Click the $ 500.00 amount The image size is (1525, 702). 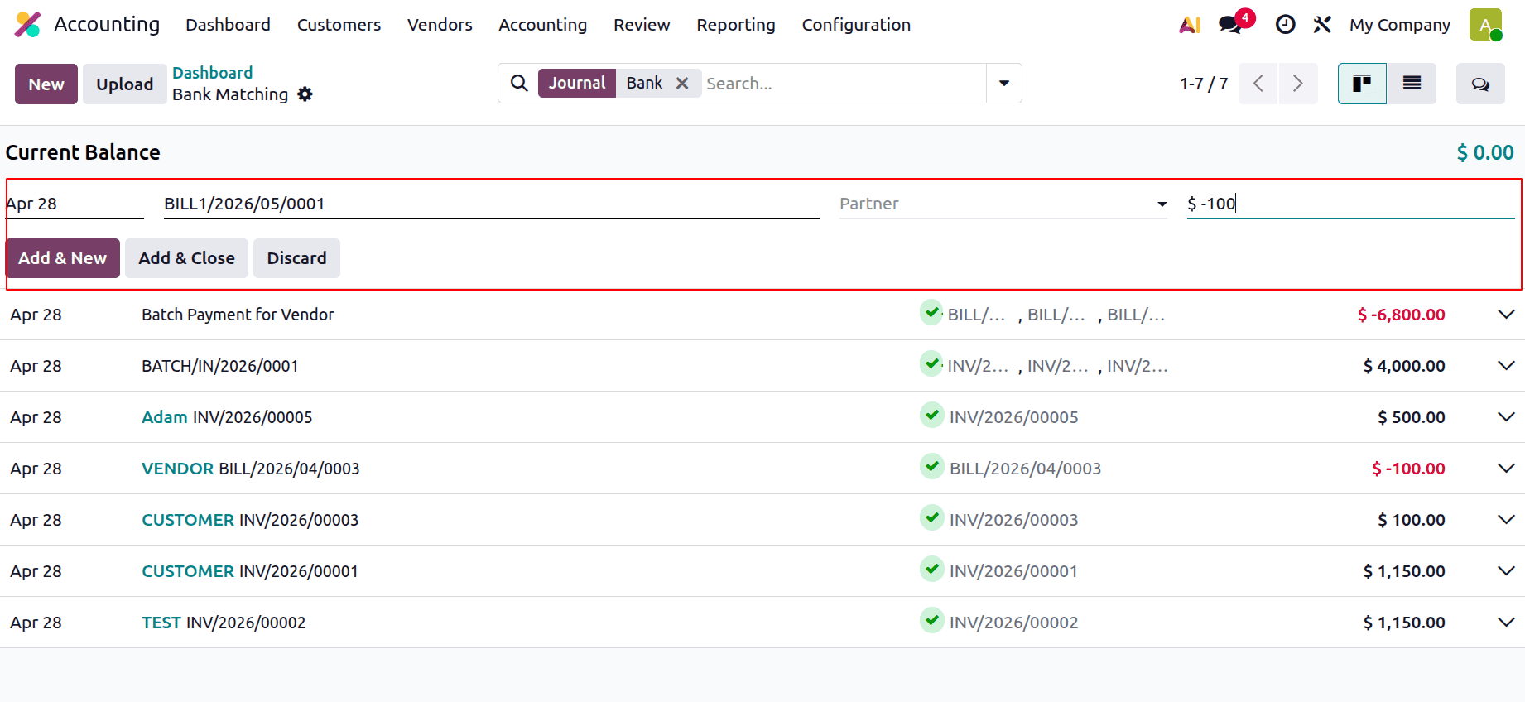pos(1412,417)
